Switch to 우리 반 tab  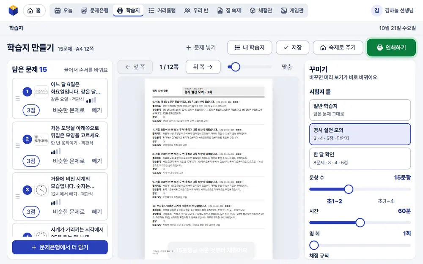tap(196, 11)
